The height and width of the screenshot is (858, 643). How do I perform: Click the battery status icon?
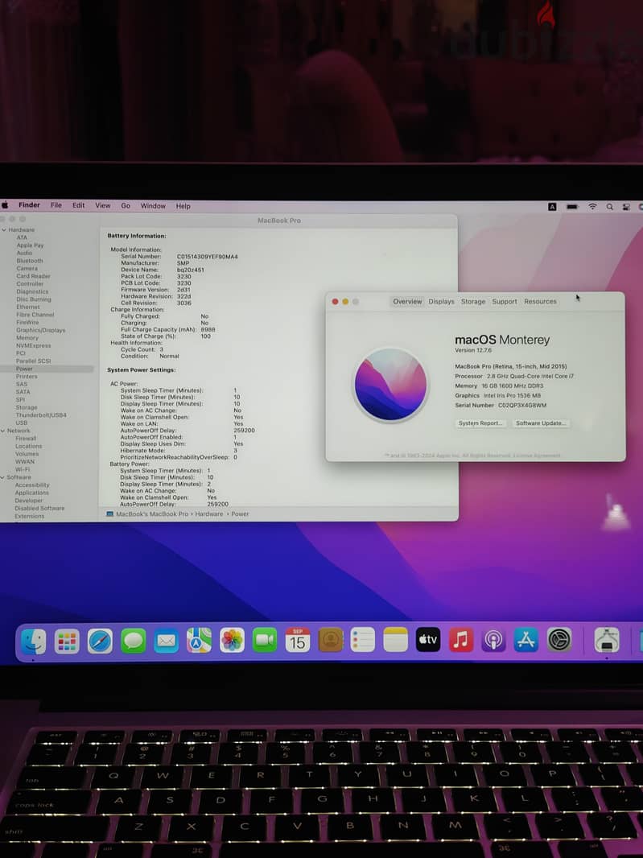click(x=572, y=207)
